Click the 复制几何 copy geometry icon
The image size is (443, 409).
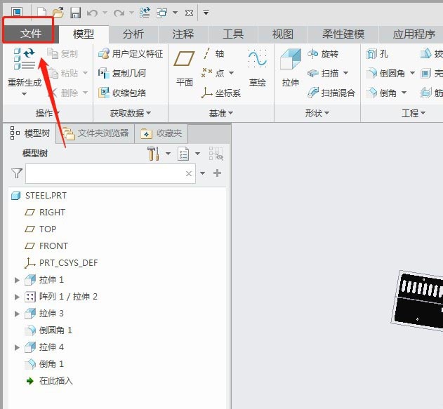coord(104,73)
